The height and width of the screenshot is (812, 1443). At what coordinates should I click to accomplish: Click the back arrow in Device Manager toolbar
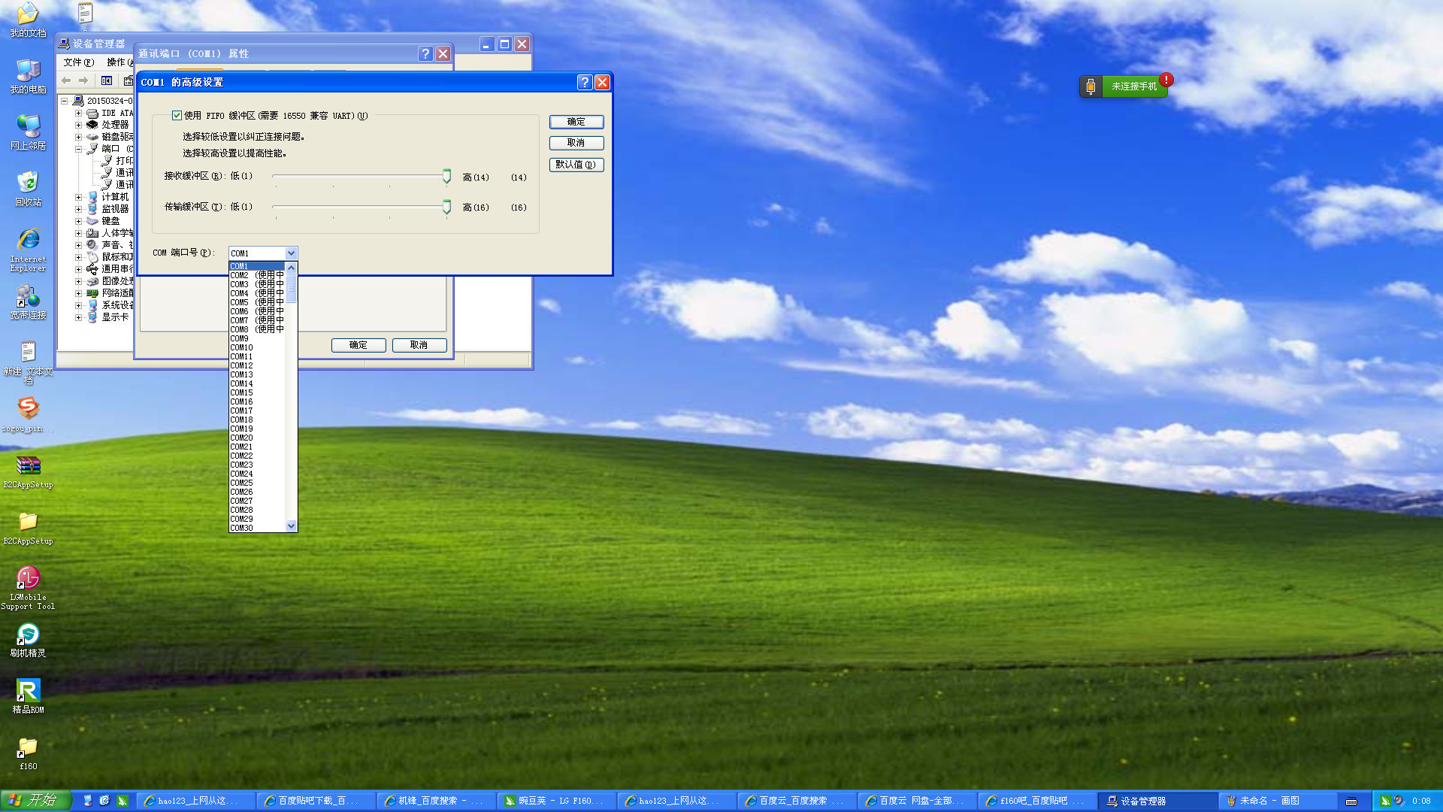[66, 80]
